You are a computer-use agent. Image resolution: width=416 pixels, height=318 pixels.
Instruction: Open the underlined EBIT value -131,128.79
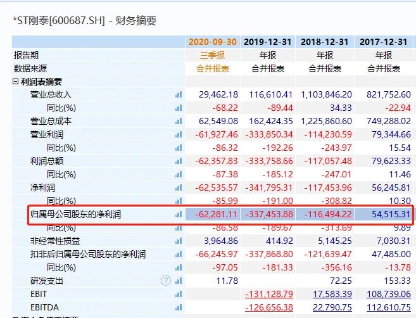[x=268, y=294]
